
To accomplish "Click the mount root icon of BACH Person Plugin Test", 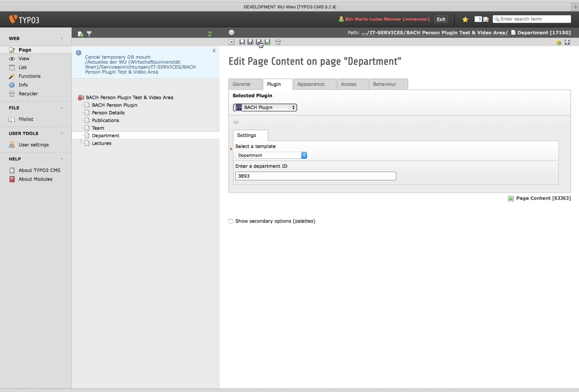I will coord(81,98).
